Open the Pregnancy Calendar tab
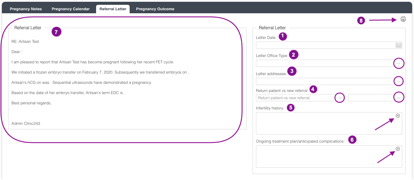Viewport: 414px width, 180px height. click(71, 9)
